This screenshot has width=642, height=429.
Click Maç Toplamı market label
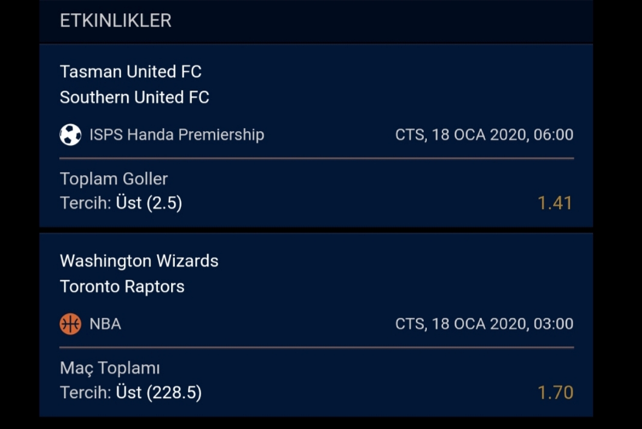(x=110, y=368)
